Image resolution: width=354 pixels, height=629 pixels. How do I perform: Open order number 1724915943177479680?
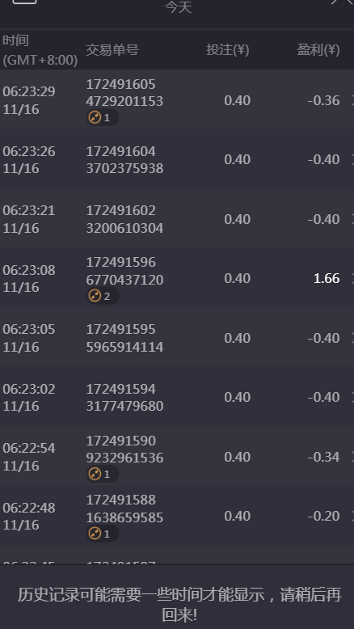coord(124,397)
